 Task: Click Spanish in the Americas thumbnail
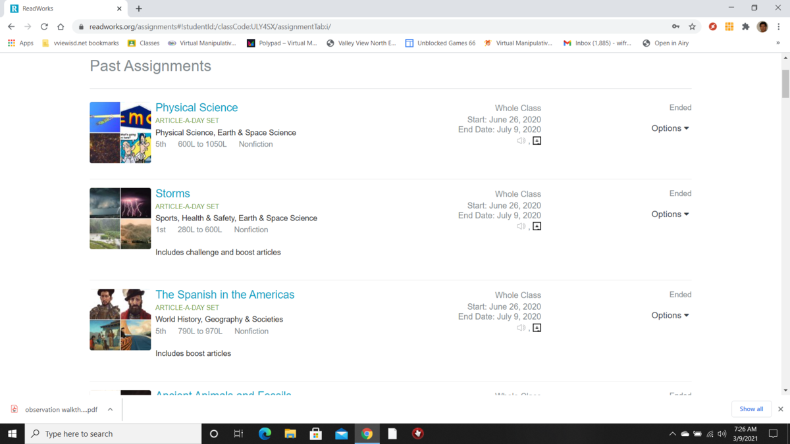120,320
